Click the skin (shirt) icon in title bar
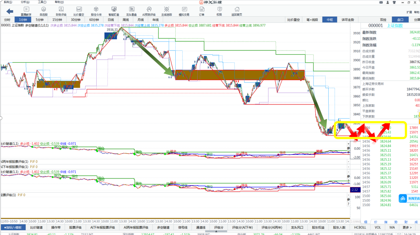The image size is (420, 235). [x=394, y=2]
